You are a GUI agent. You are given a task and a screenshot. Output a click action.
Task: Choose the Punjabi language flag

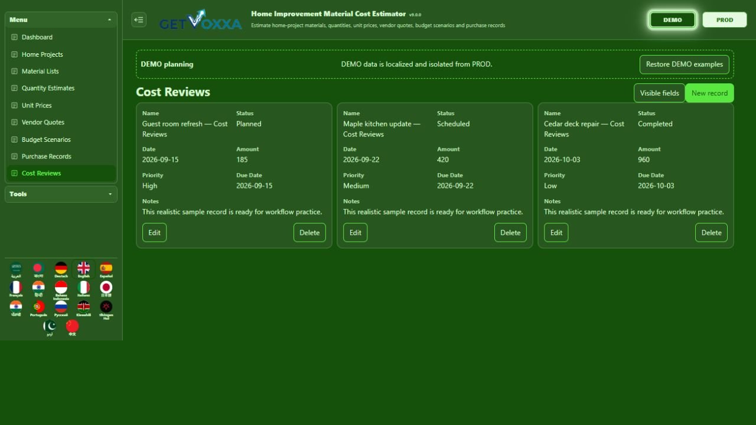[16, 308]
